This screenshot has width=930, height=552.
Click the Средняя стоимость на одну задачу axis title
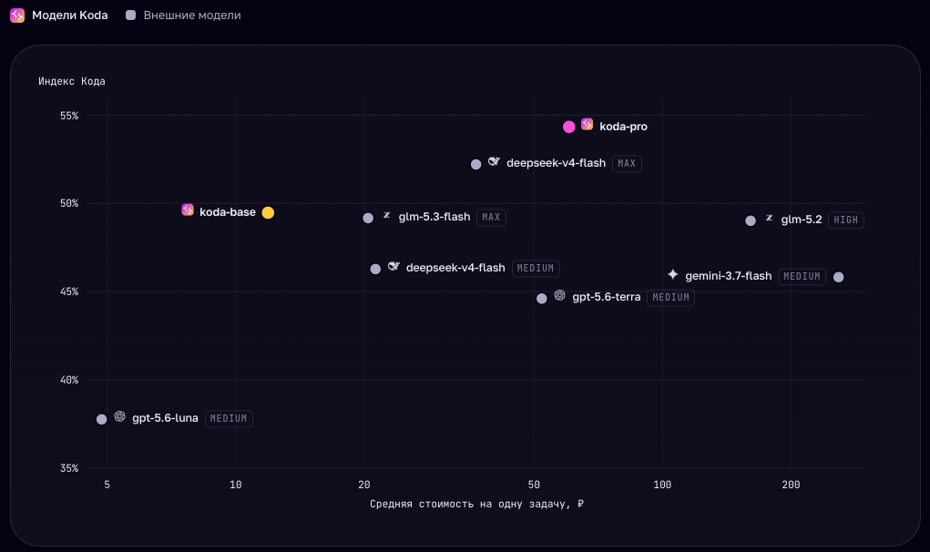click(477, 504)
